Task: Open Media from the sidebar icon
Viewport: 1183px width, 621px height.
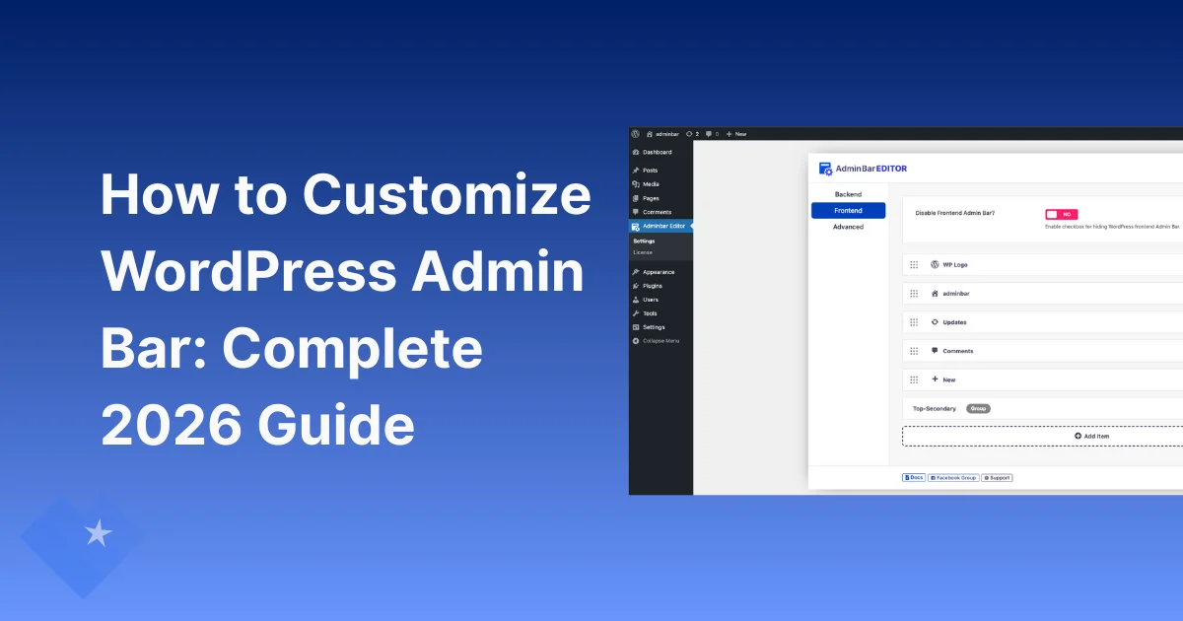Action: (x=636, y=184)
